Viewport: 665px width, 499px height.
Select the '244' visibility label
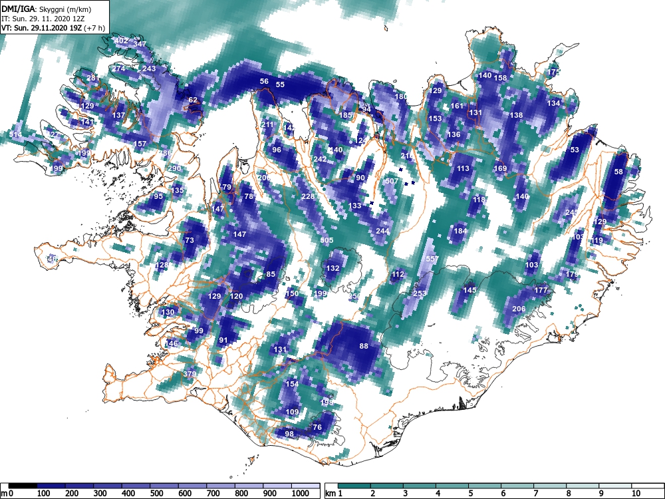382,231
